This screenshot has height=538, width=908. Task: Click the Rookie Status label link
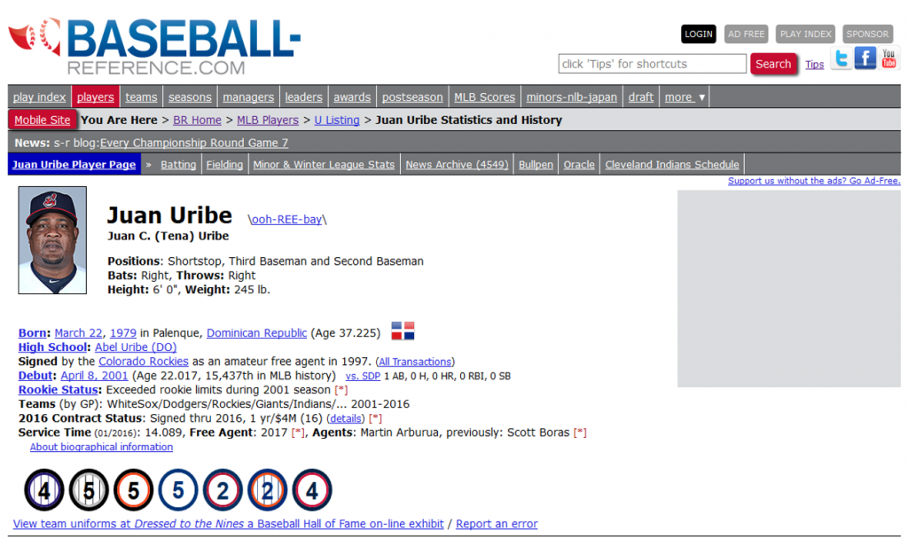(58, 390)
